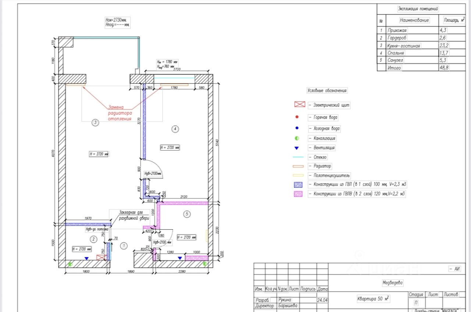Click the 'Кухня-гостиная' row name
471x312 pixels.
pyautogui.click(x=404, y=46)
